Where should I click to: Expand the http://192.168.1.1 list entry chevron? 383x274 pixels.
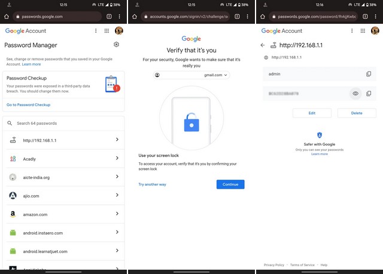pos(117,139)
